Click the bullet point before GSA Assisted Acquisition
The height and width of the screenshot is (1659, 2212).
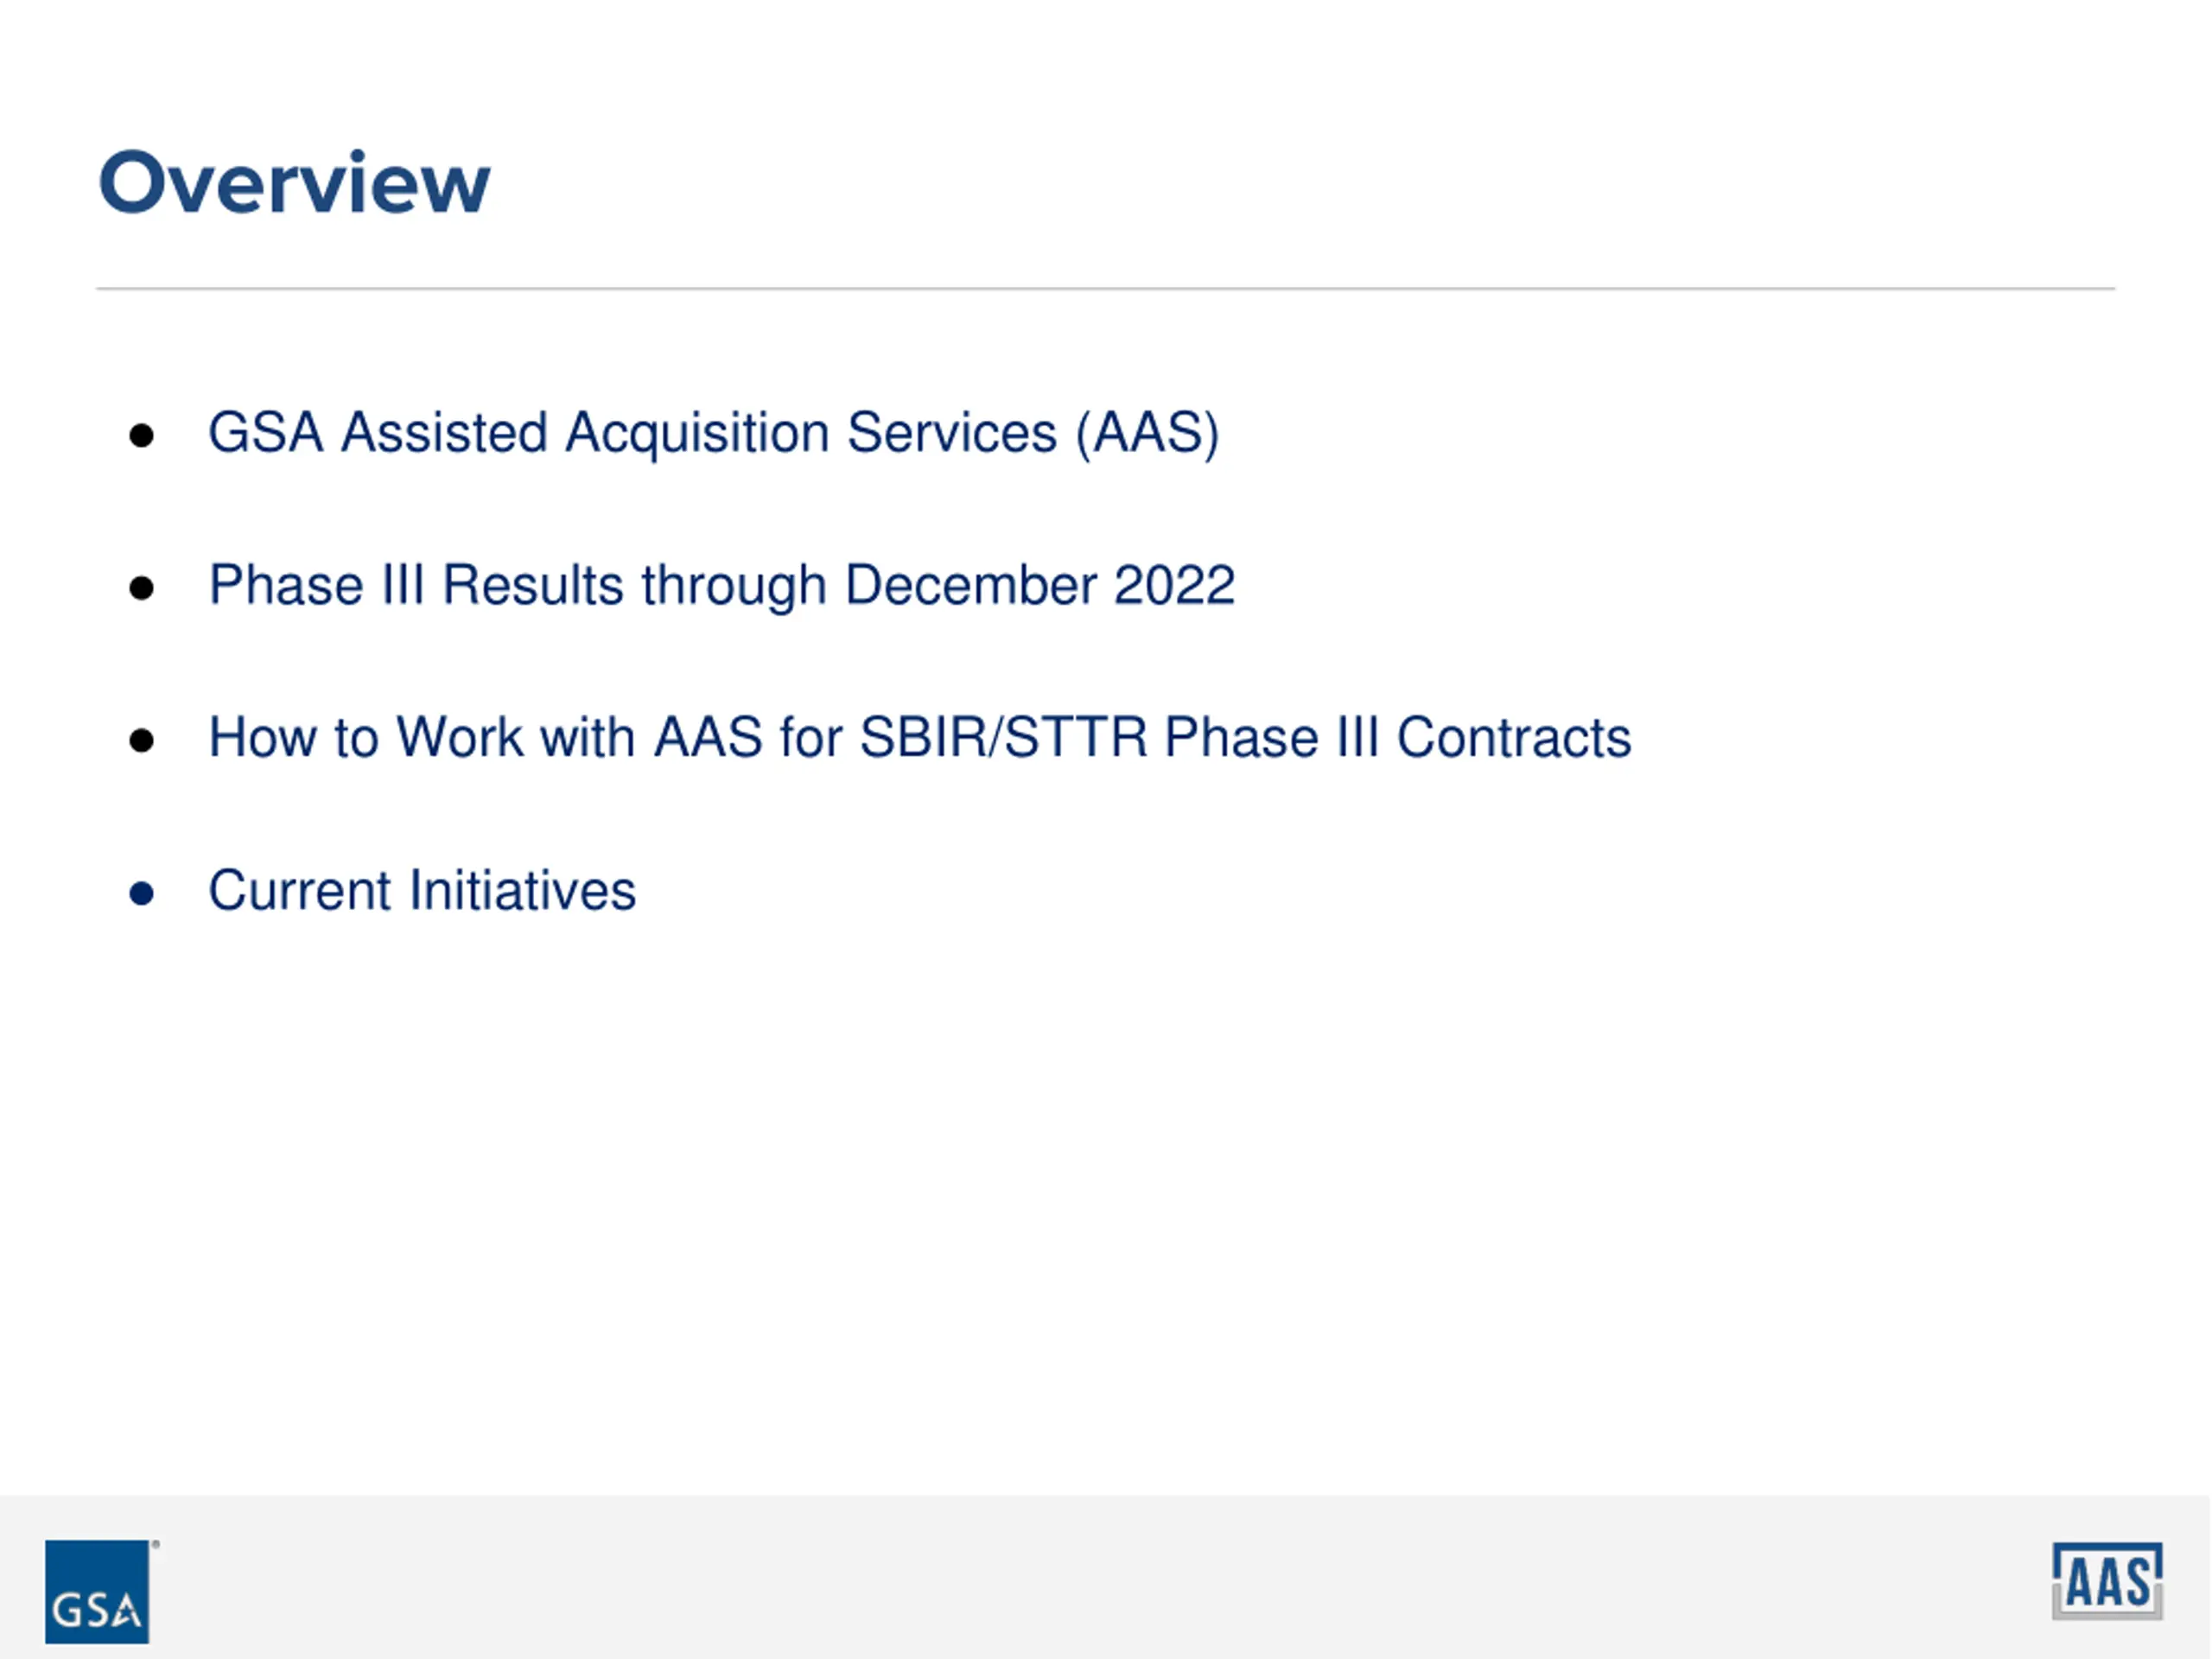pyautogui.click(x=142, y=436)
